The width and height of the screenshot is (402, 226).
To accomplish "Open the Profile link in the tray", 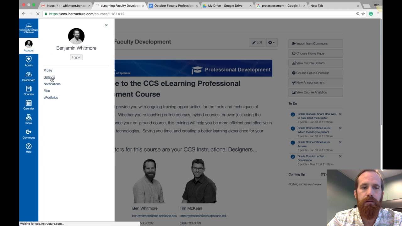I will tap(48, 70).
